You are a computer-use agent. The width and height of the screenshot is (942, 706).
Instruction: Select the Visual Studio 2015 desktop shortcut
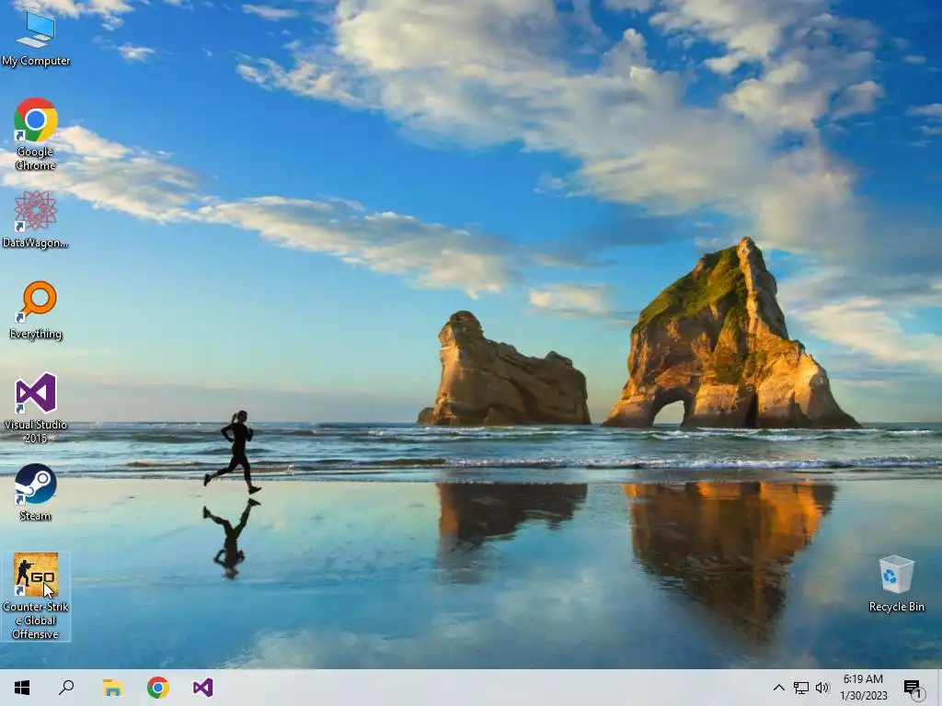36,407
